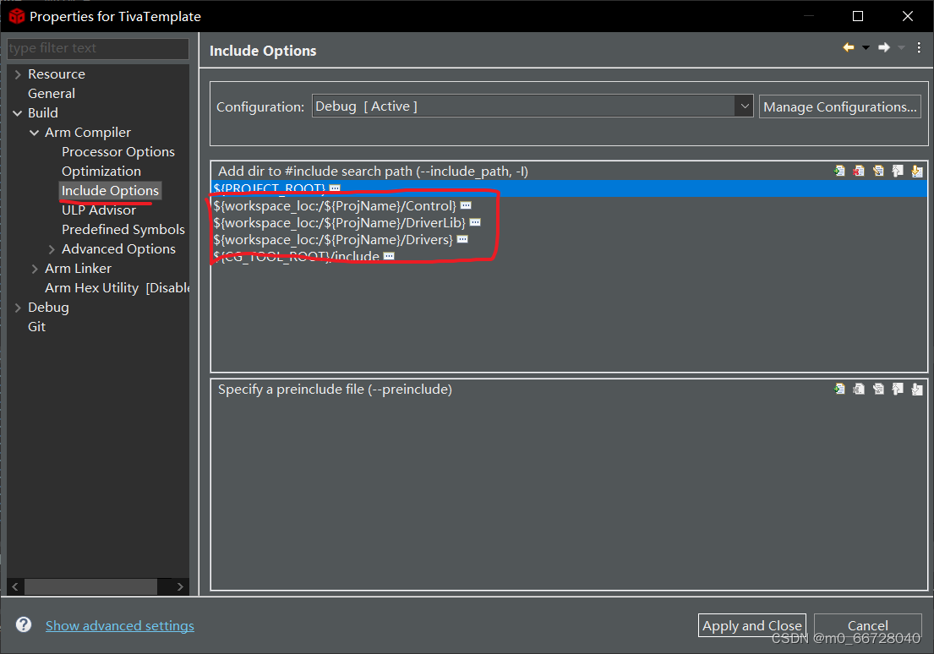
Task: Click Move Down icon in include search path toolbar
Action: (x=917, y=172)
